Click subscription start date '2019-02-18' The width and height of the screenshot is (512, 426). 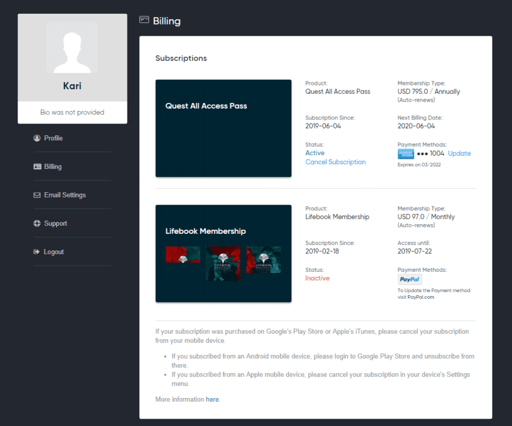[x=322, y=251]
